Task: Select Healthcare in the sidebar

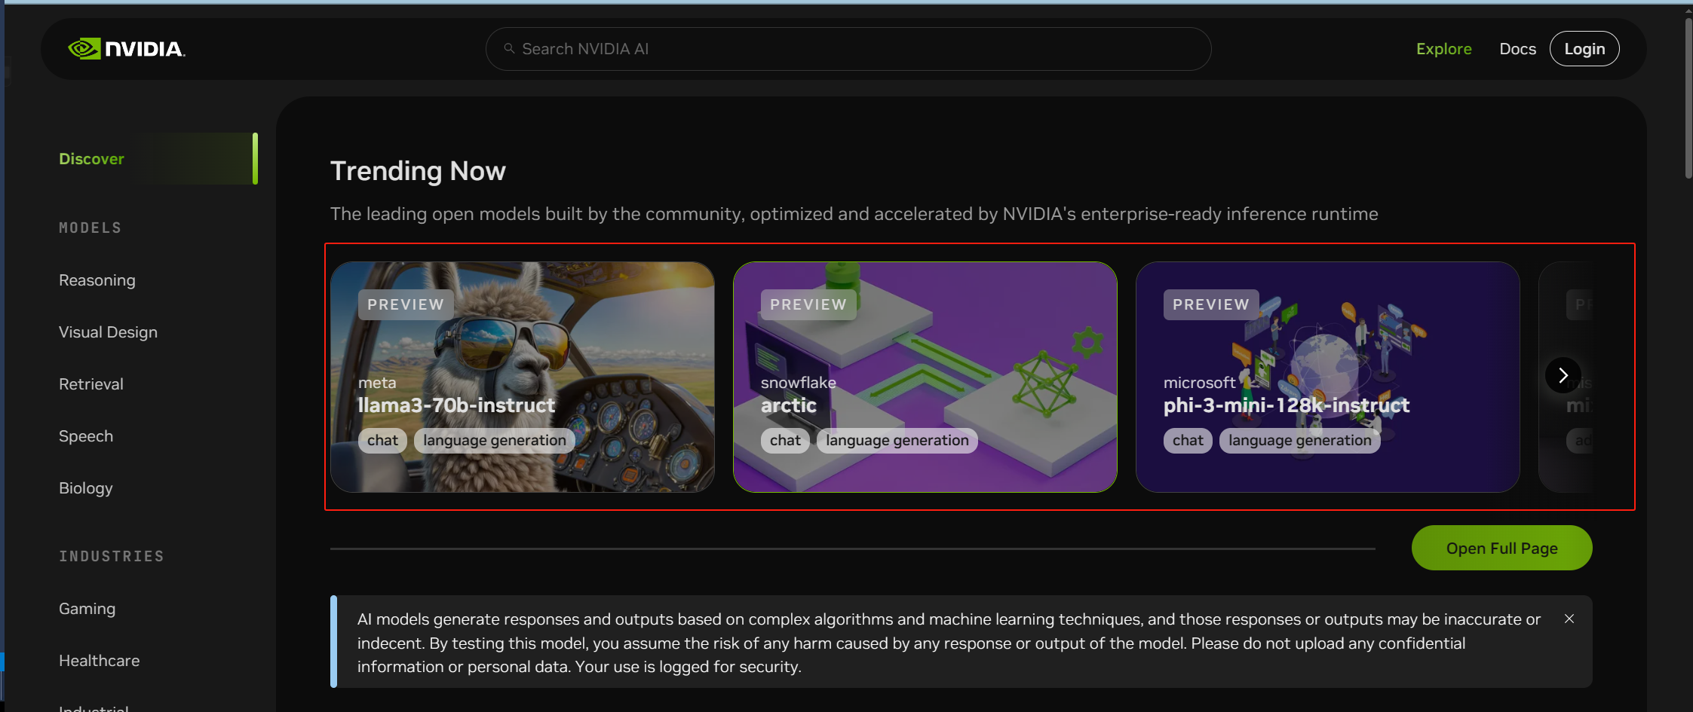Action: click(x=100, y=661)
